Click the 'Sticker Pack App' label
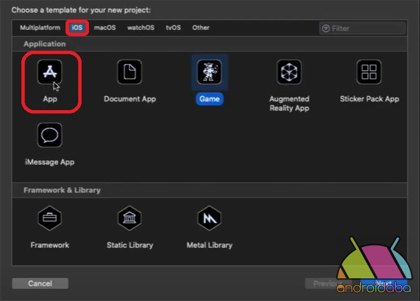The image size is (420, 301). point(369,99)
